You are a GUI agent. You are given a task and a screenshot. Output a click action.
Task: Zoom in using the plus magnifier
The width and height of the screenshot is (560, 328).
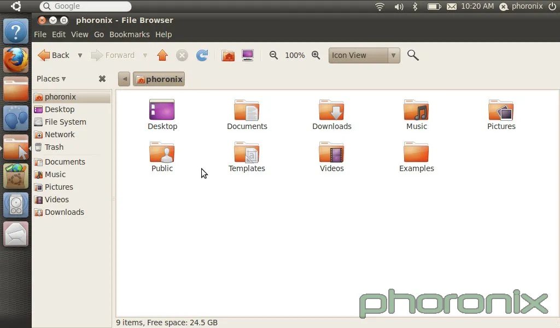click(x=316, y=55)
